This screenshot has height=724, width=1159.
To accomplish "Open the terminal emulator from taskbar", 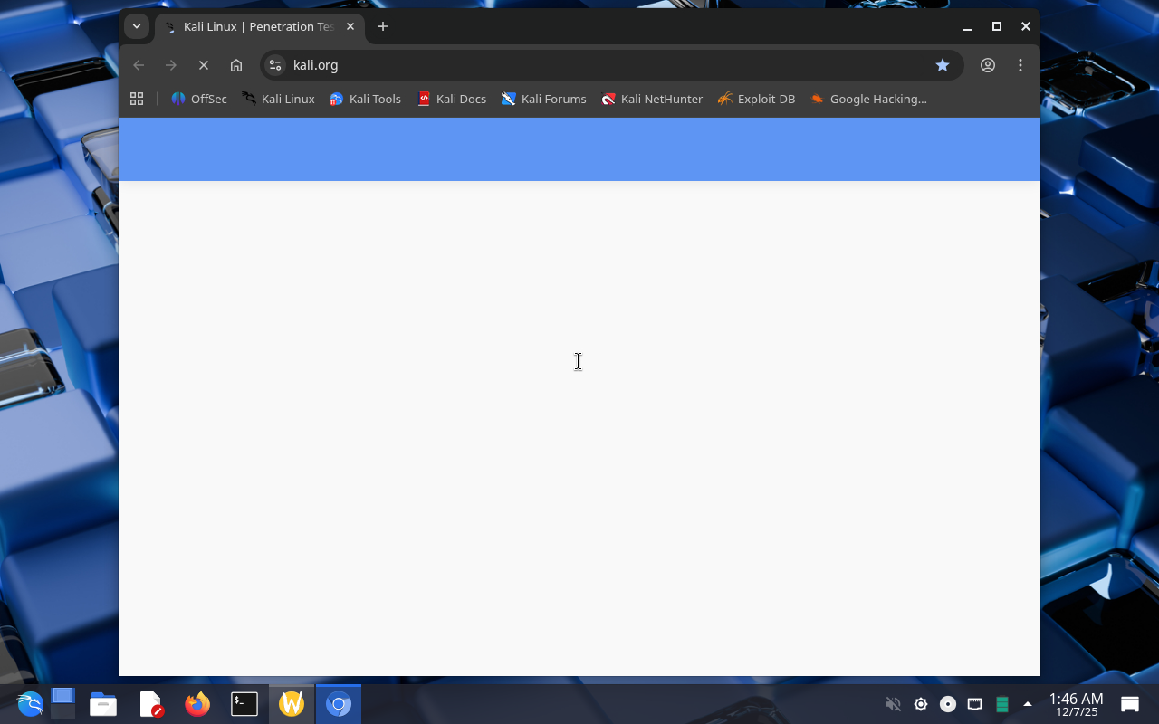I will (x=244, y=704).
